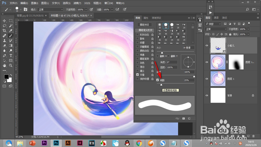Enable 散布 checkbox
This screenshot has height=147, width=261.
click(138, 38)
